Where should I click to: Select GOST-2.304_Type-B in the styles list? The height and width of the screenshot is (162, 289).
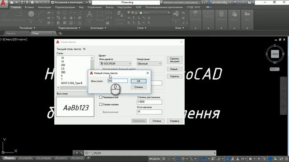pyautogui.click(x=71, y=83)
